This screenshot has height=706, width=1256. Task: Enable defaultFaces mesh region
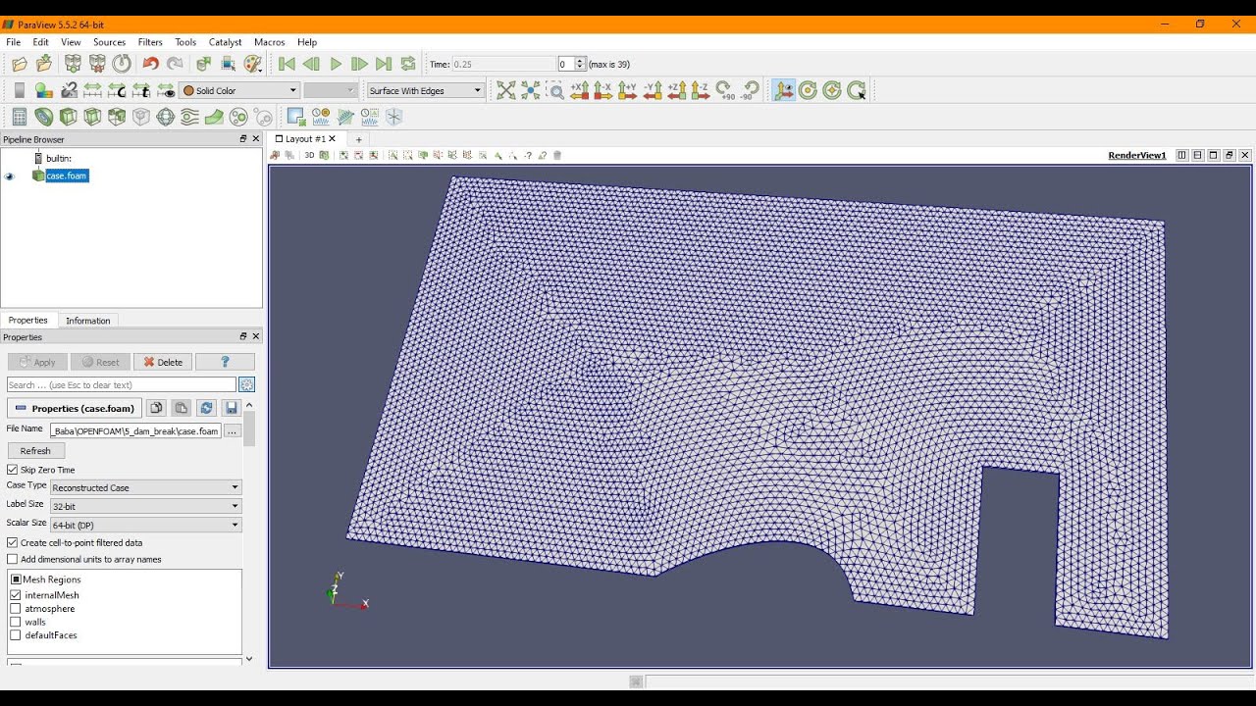point(16,635)
